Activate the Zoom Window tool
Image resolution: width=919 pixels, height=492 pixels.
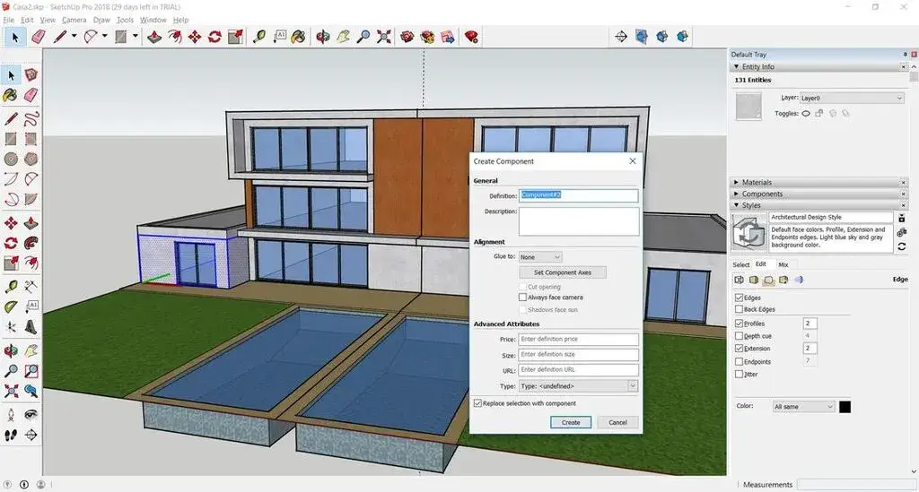pos(31,371)
